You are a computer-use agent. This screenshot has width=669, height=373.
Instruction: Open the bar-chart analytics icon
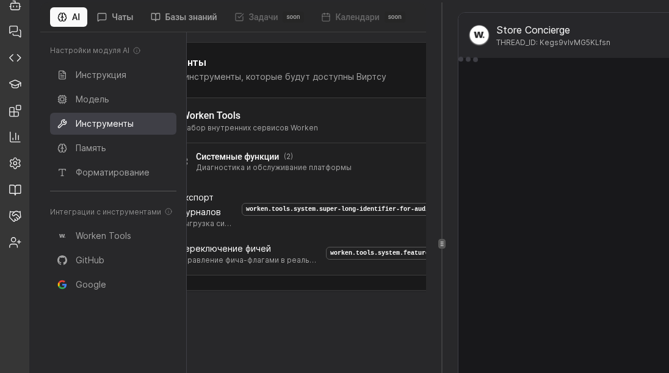pyautogui.click(x=15, y=137)
